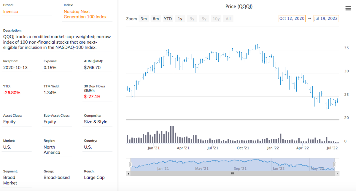
Task: Click the right navigator range handle
Action: tap(335, 164)
